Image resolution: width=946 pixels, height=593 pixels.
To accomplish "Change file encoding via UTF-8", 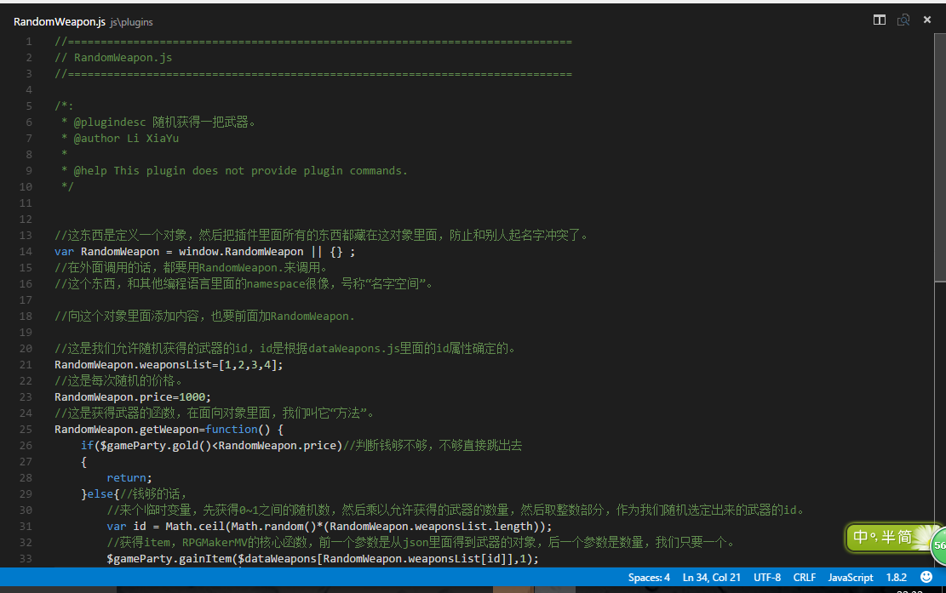I will [767, 578].
